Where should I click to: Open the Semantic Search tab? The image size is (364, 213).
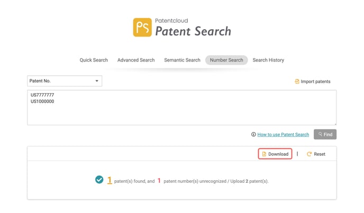point(182,60)
